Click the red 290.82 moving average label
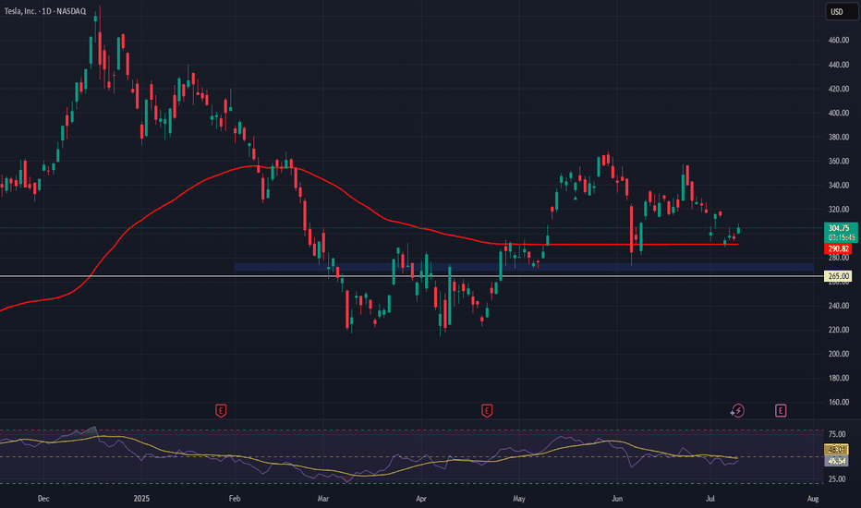 tap(839, 249)
